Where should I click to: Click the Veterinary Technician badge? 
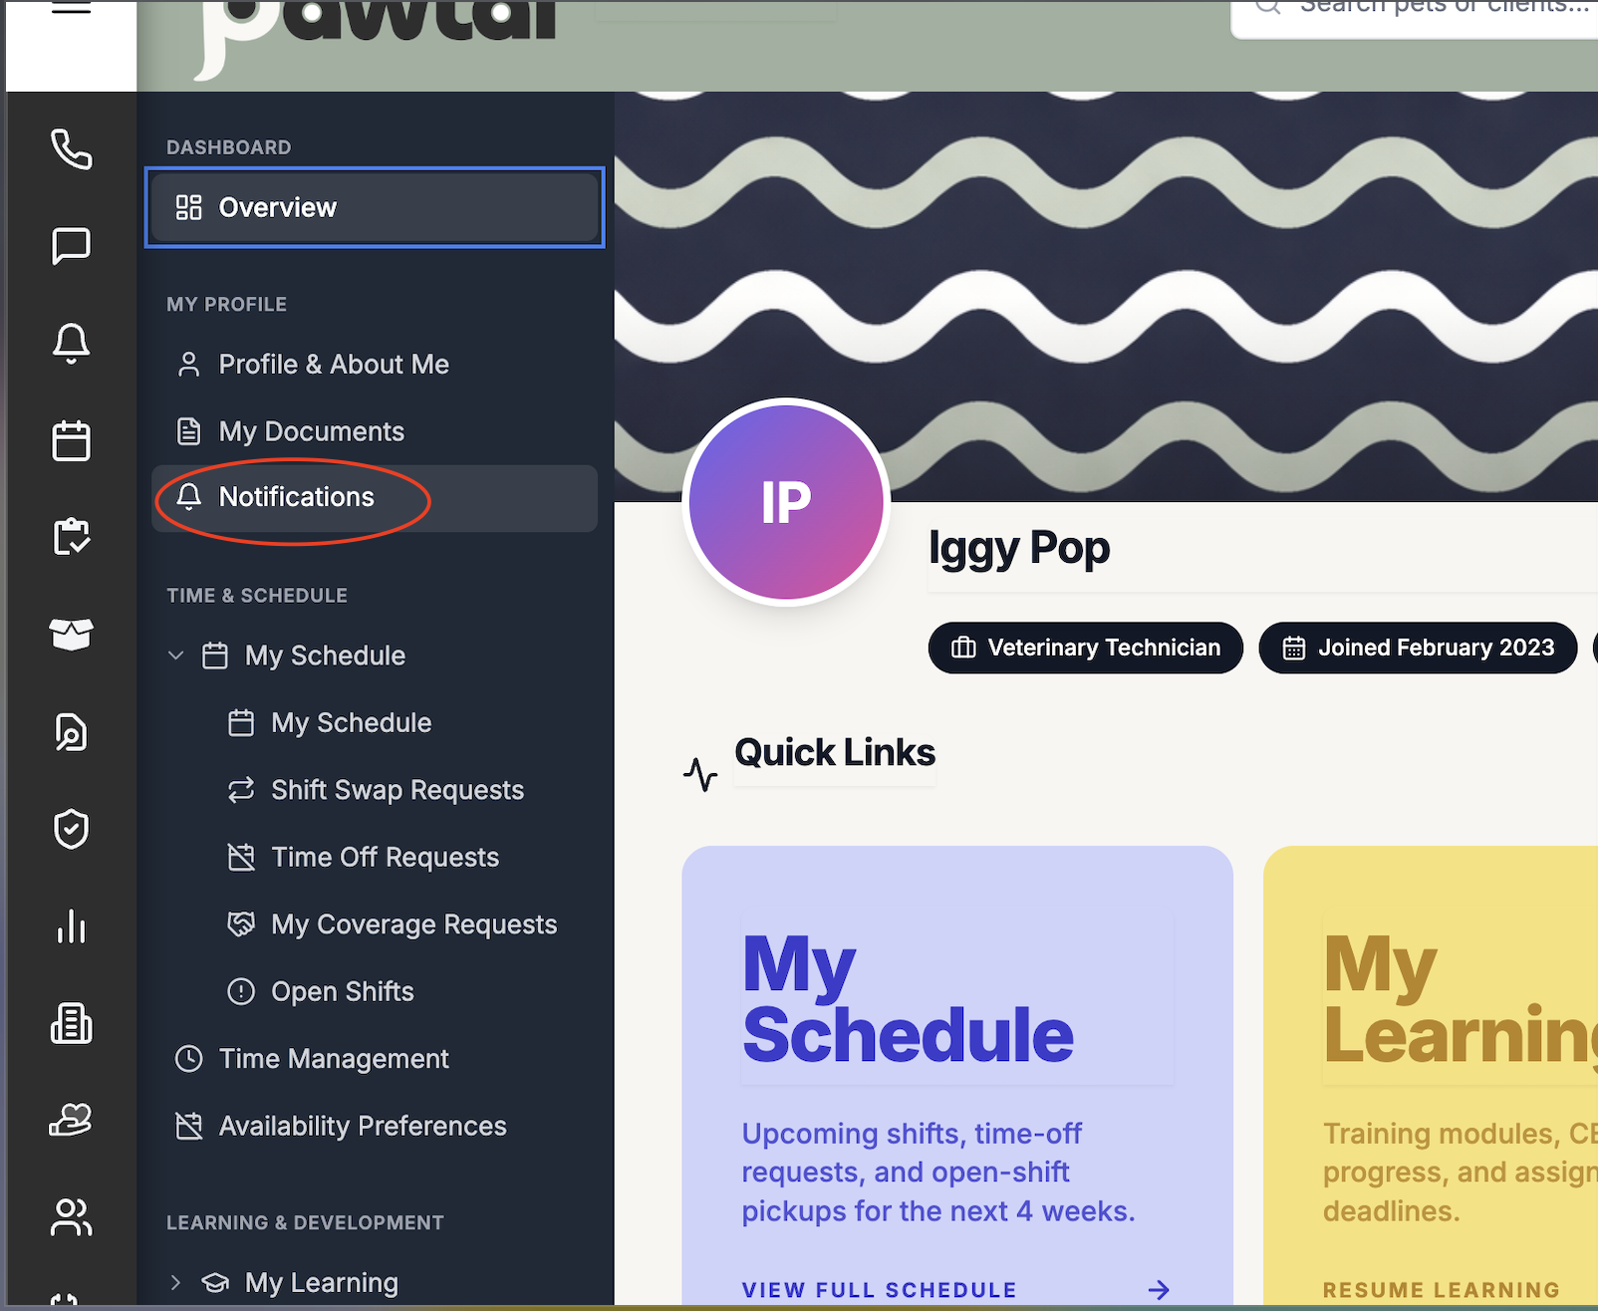click(1086, 648)
